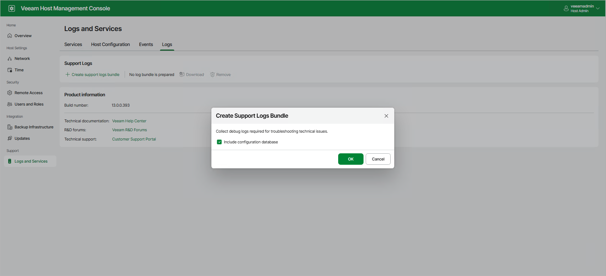This screenshot has width=606, height=276.
Task: Click the veeamadmin user avatar icon
Action: (566, 8)
